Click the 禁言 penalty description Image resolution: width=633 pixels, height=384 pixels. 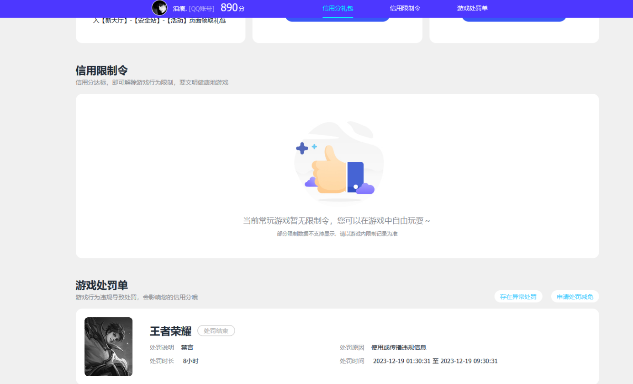pos(187,347)
